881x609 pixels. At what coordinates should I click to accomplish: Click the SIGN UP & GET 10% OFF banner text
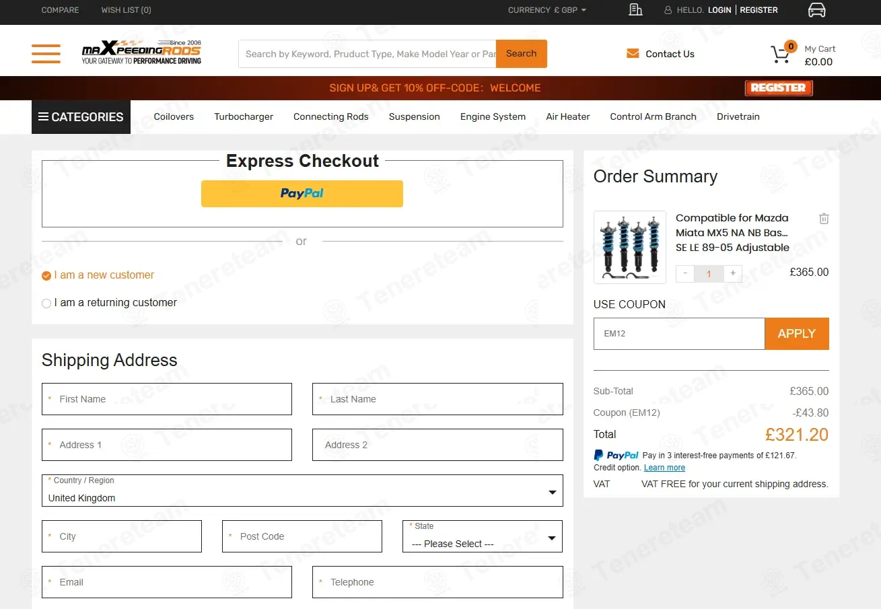point(435,88)
